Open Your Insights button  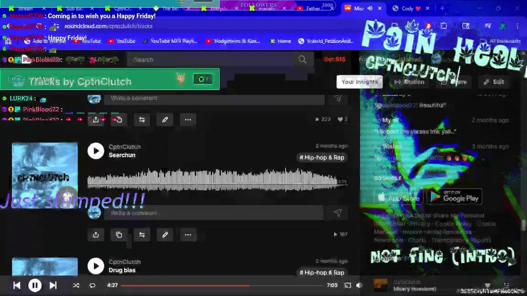click(359, 82)
